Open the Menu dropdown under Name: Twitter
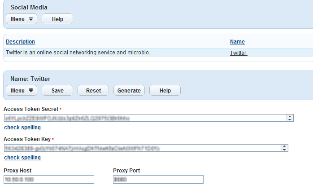Image resolution: width=313 pixels, height=194 pixels. (22, 91)
